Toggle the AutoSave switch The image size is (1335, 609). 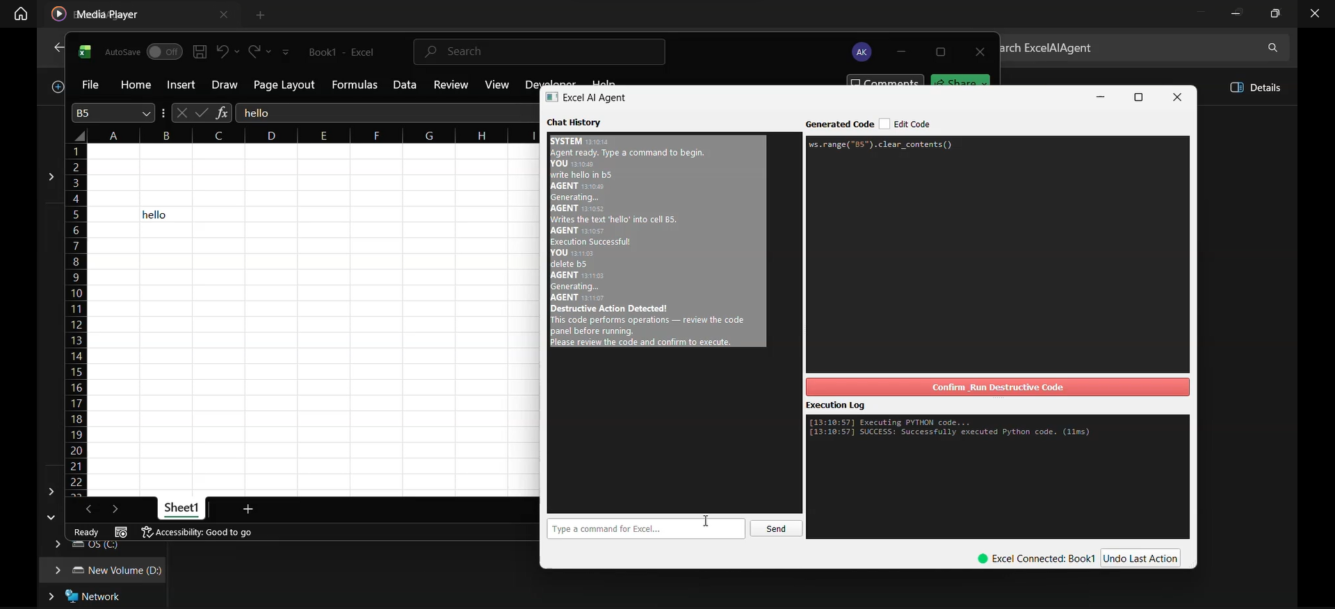[x=165, y=52]
